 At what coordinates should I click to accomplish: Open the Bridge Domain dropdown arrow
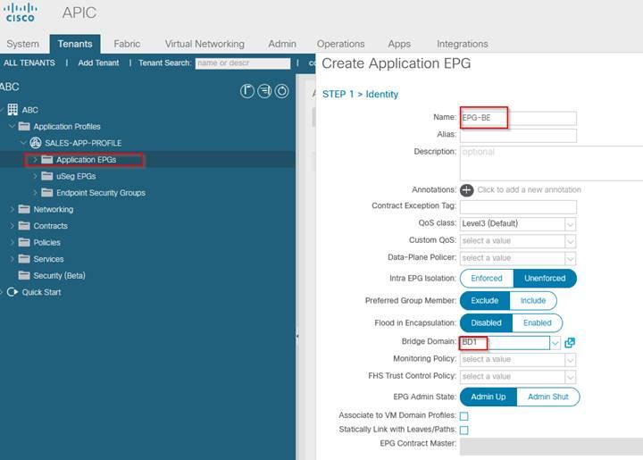(x=555, y=343)
